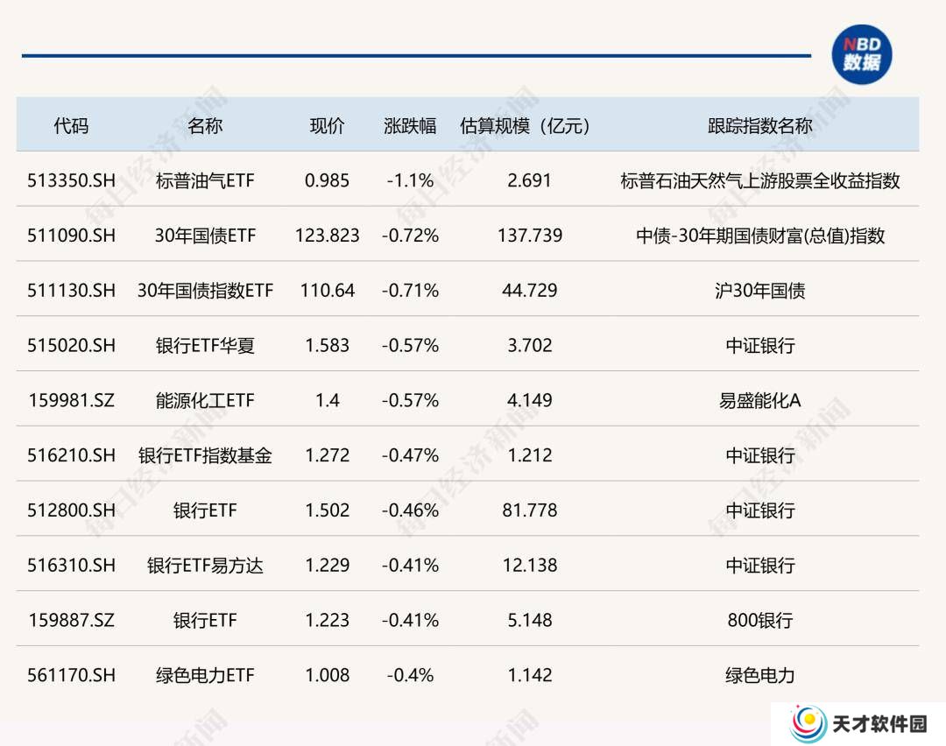Image resolution: width=946 pixels, height=746 pixels.
Task: Click price 1.4
Action: pos(327,400)
